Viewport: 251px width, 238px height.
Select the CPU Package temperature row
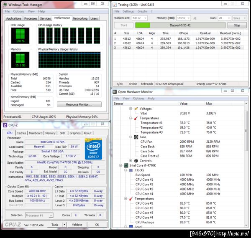click(144, 222)
